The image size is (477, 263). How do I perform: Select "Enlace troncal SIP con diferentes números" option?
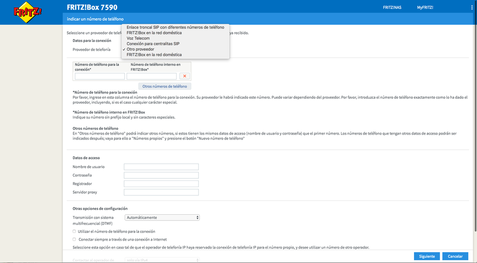click(175, 27)
